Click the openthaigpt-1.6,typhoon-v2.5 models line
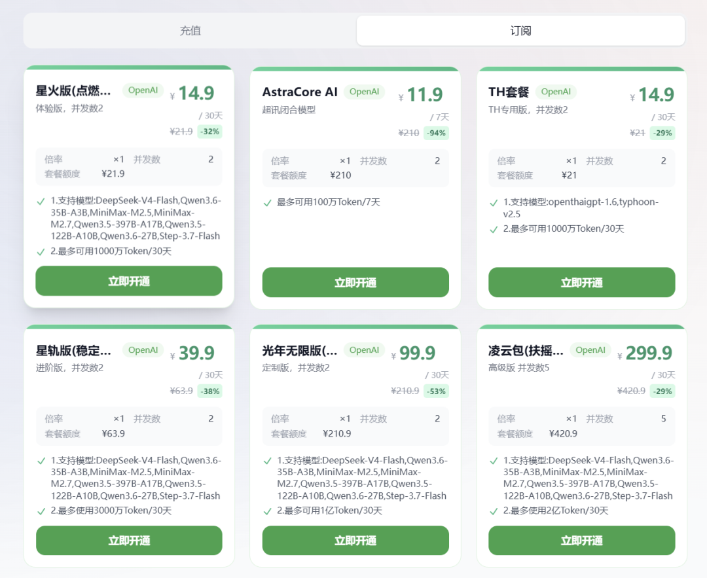This screenshot has width=707, height=578. click(x=581, y=208)
